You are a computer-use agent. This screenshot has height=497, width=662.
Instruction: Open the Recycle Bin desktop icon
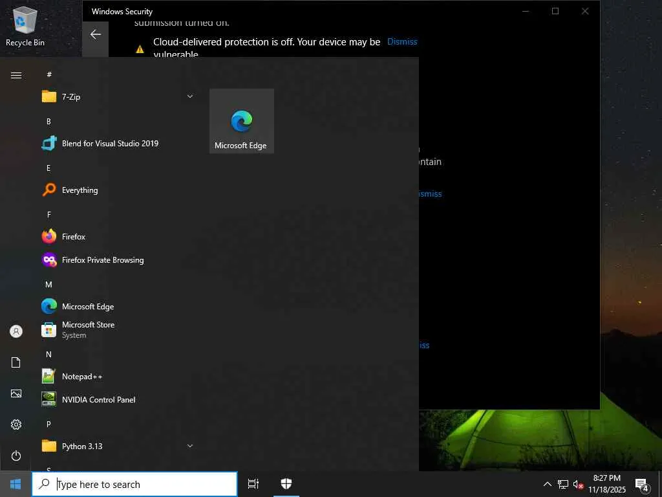tap(25, 27)
